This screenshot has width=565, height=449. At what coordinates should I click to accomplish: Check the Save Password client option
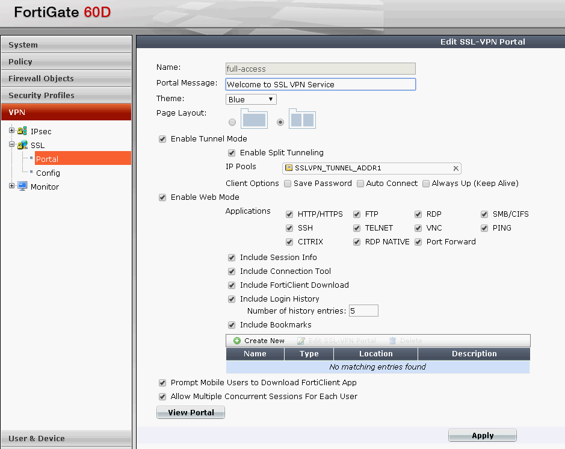288,184
